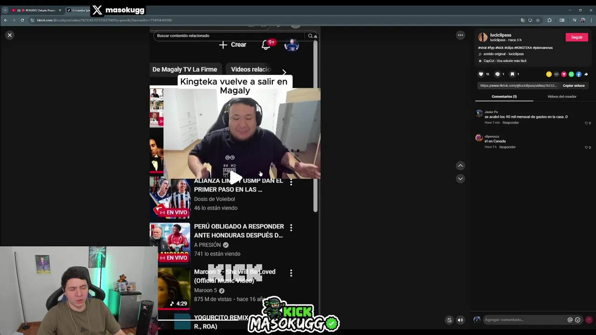Share to Facebook
Screen dimensions: 596x335
click(x=579, y=74)
